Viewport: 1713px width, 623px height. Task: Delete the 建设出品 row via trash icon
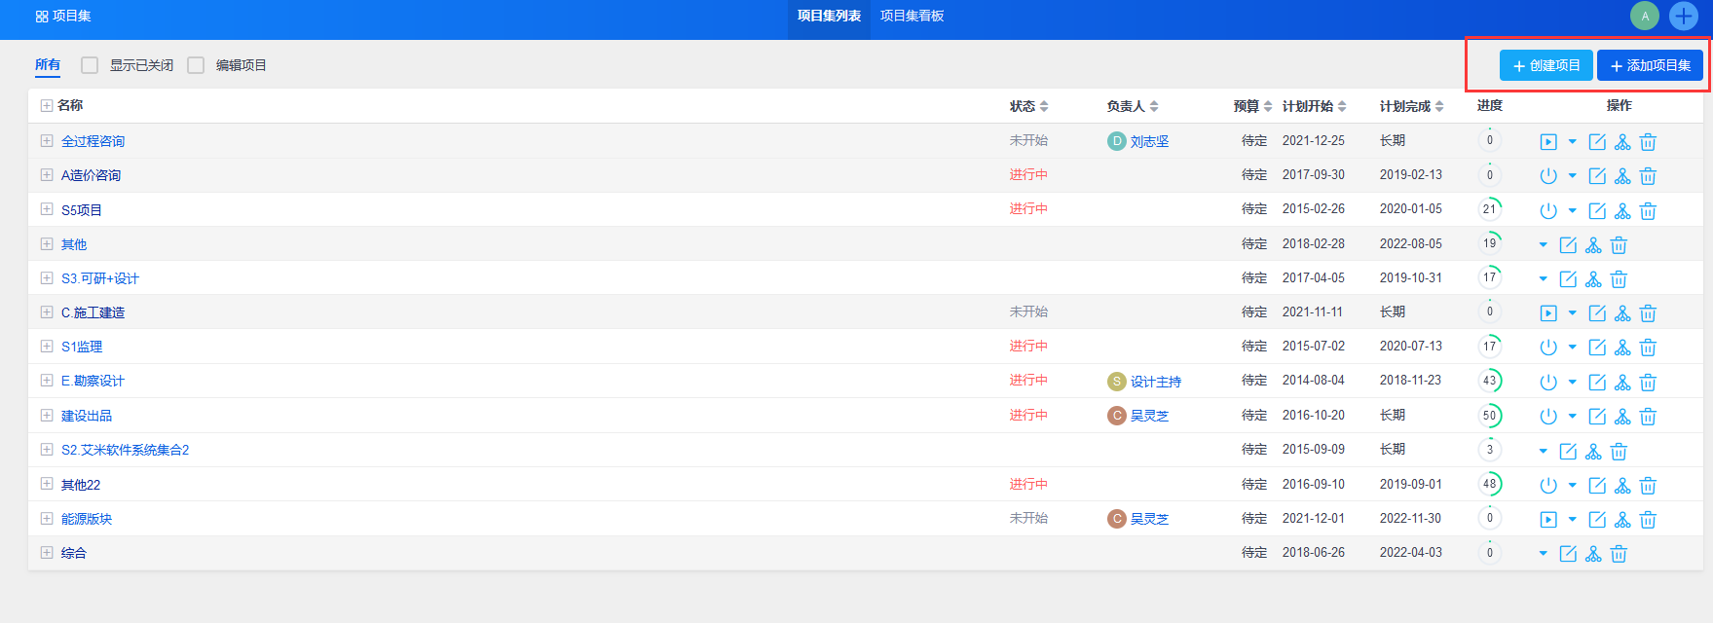click(1648, 417)
